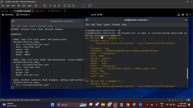Click the Windows taskbar Search box
The width and height of the screenshot is (193, 108).
tap(71, 105)
